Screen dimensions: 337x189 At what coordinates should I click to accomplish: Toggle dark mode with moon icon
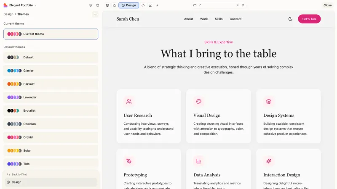(290, 19)
